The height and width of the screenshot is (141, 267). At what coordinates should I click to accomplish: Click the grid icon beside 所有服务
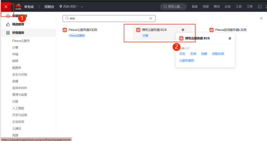click(8, 33)
